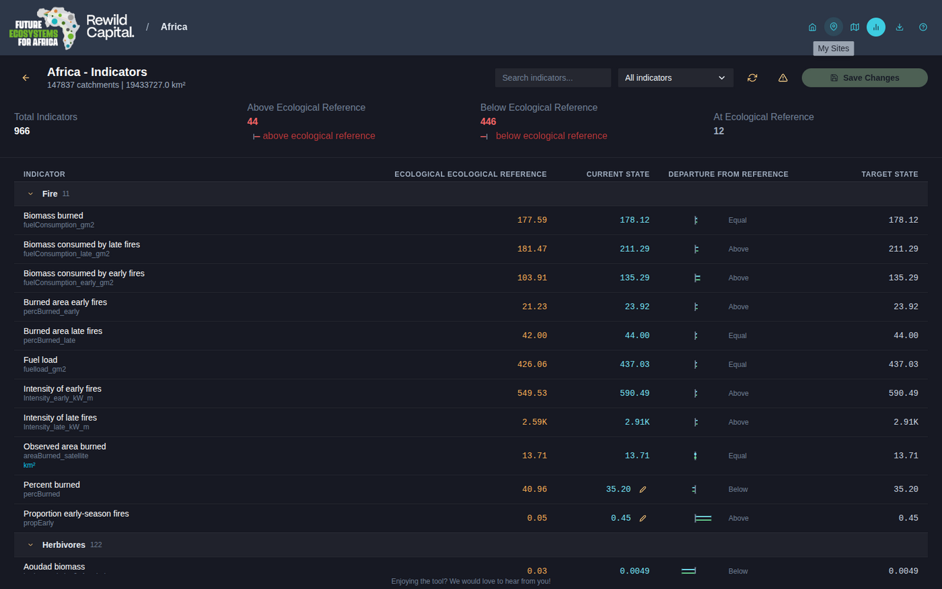Screen dimensions: 942x589
Task: Click reference value 40.96
Action: (534, 490)
